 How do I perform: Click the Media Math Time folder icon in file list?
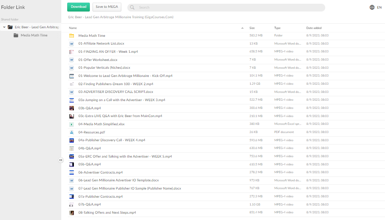72,36
